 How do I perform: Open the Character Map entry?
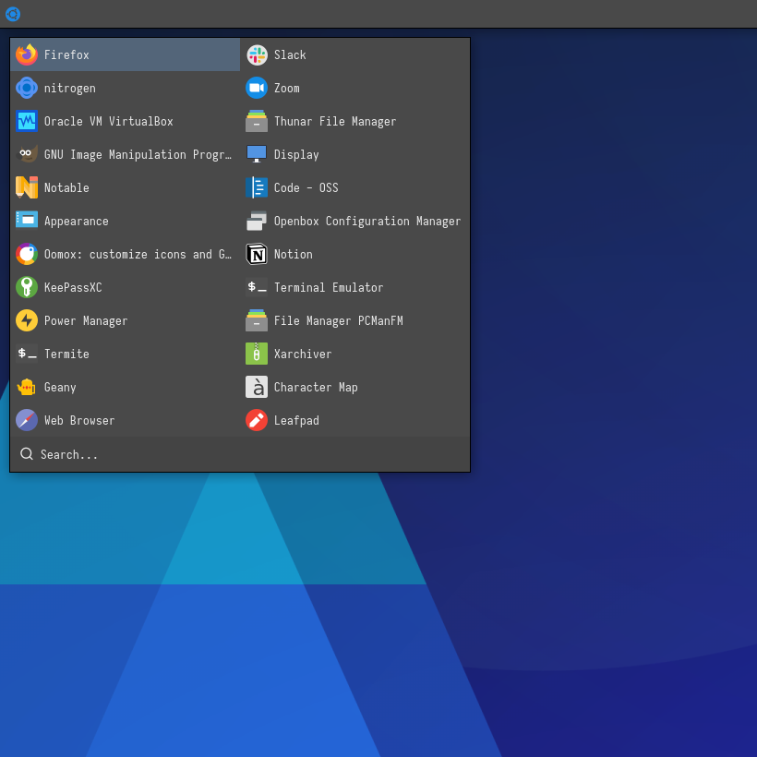315,387
